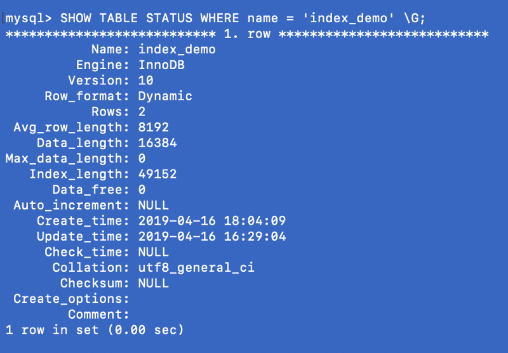Click the Avg_row_length value 8192
This screenshot has height=353, width=508.
point(154,128)
